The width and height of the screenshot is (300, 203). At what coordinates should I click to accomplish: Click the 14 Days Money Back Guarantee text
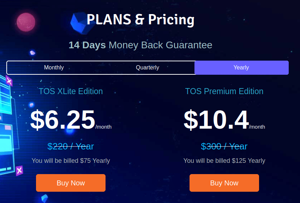(140, 45)
